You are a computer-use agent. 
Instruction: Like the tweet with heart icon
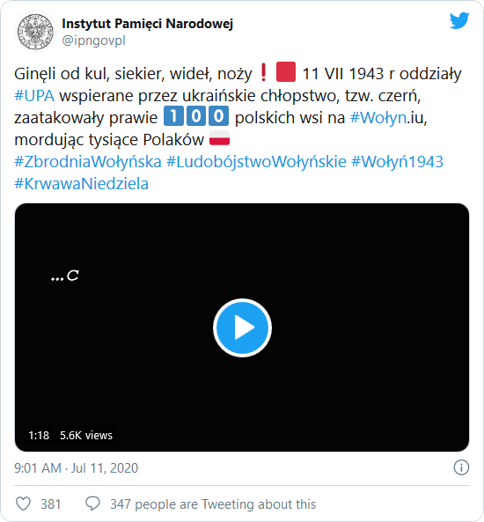point(23,504)
